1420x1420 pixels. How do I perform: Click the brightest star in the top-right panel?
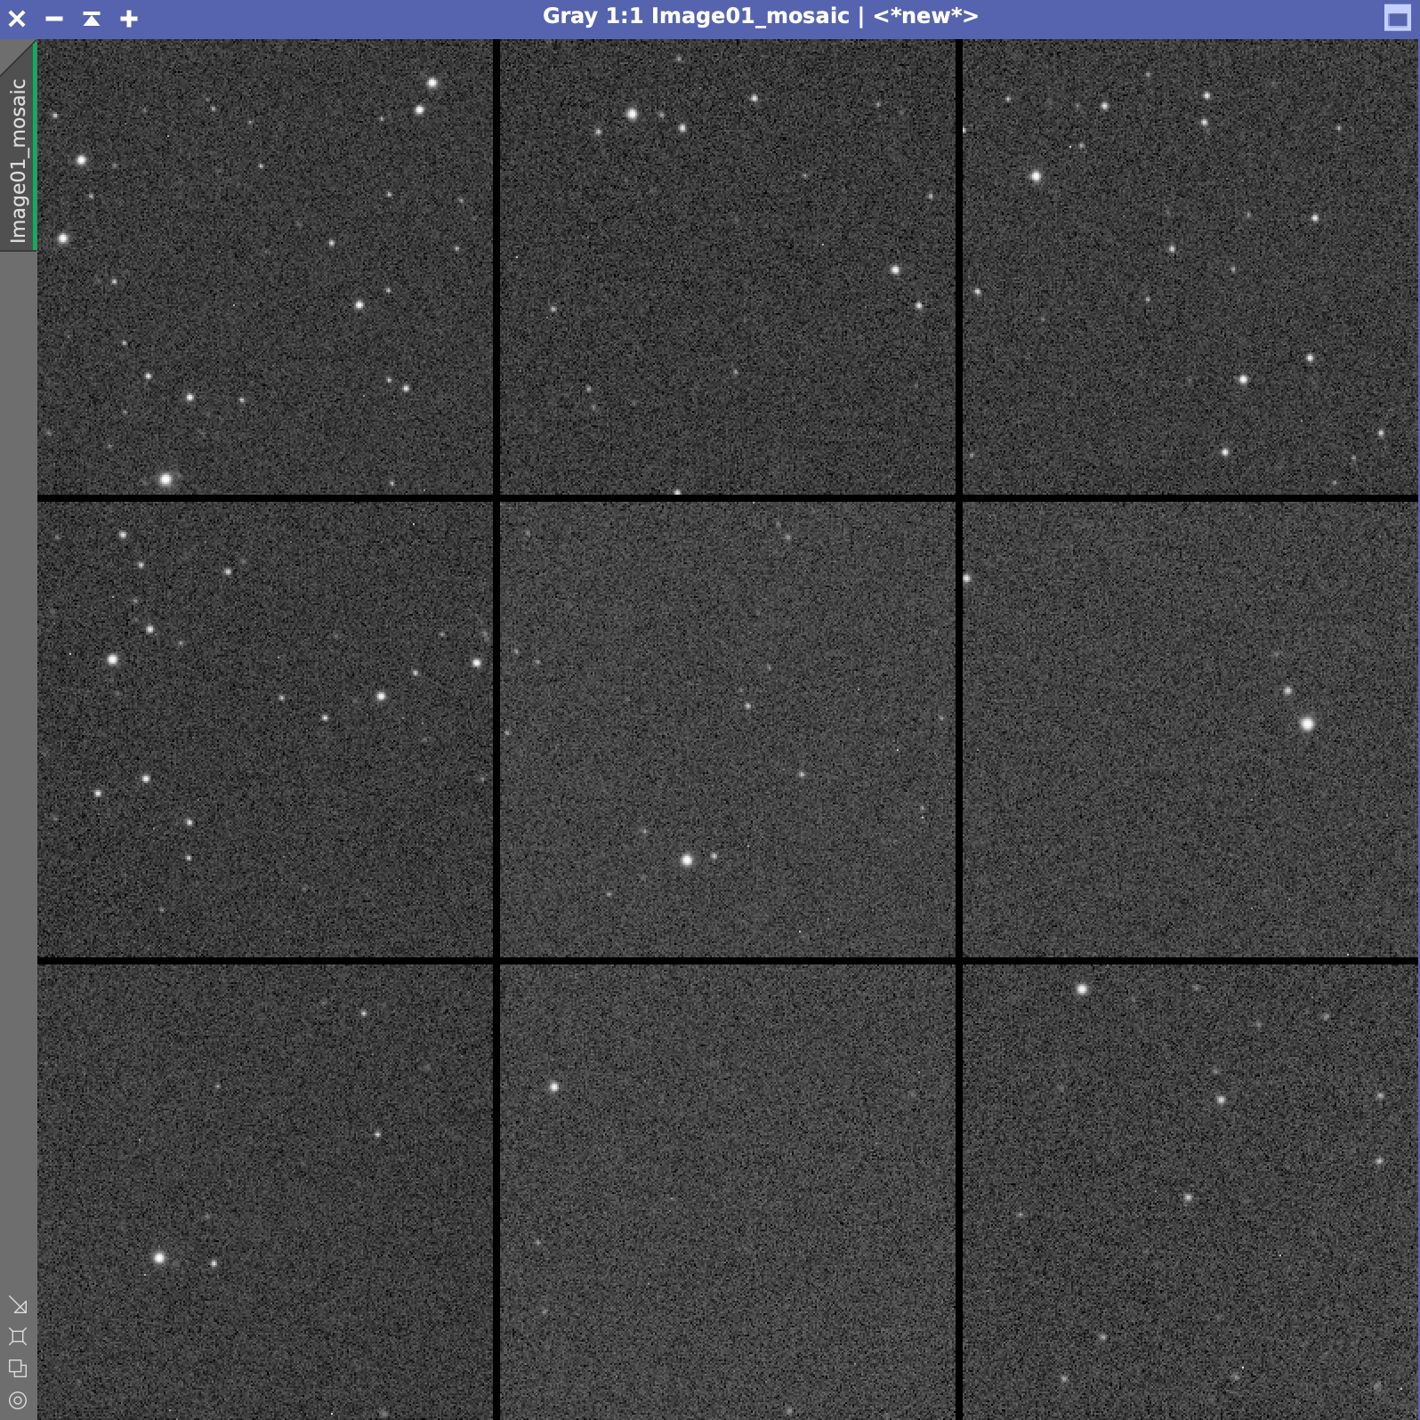point(1036,177)
